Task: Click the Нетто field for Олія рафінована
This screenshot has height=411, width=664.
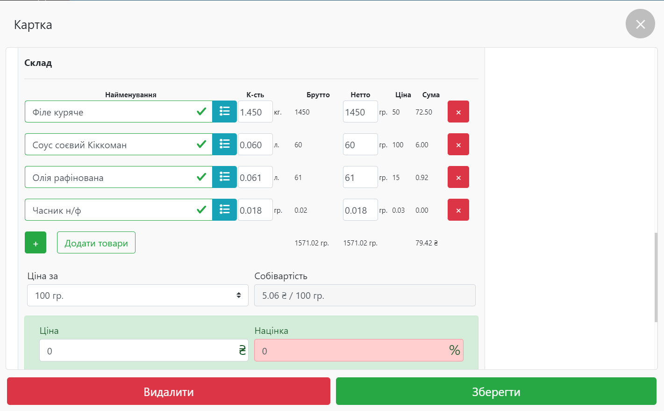Action: tap(360, 177)
